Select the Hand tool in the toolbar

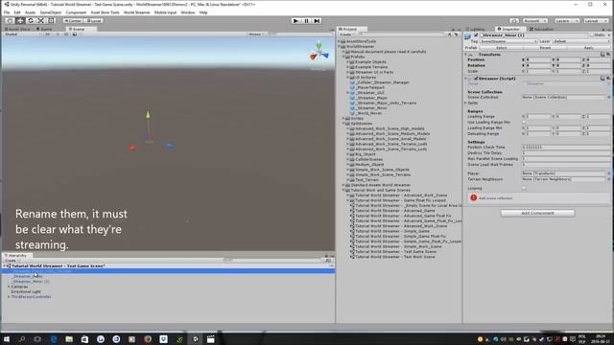coord(10,21)
